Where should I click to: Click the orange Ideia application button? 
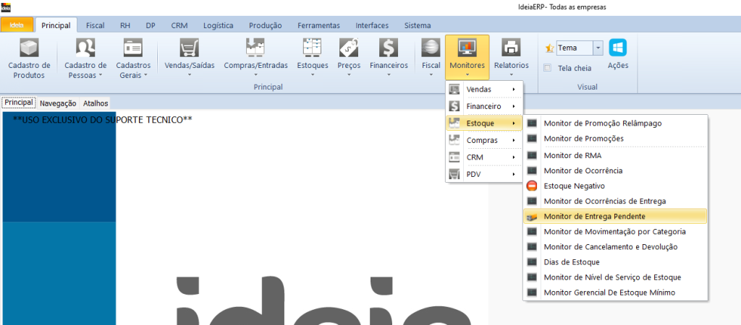pyautogui.click(x=16, y=25)
